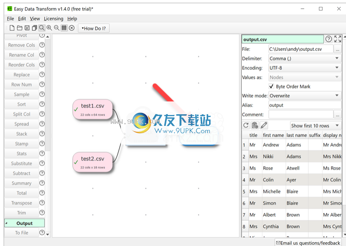Open the Show first 10 rows dropdown

pyautogui.click(x=315, y=126)
